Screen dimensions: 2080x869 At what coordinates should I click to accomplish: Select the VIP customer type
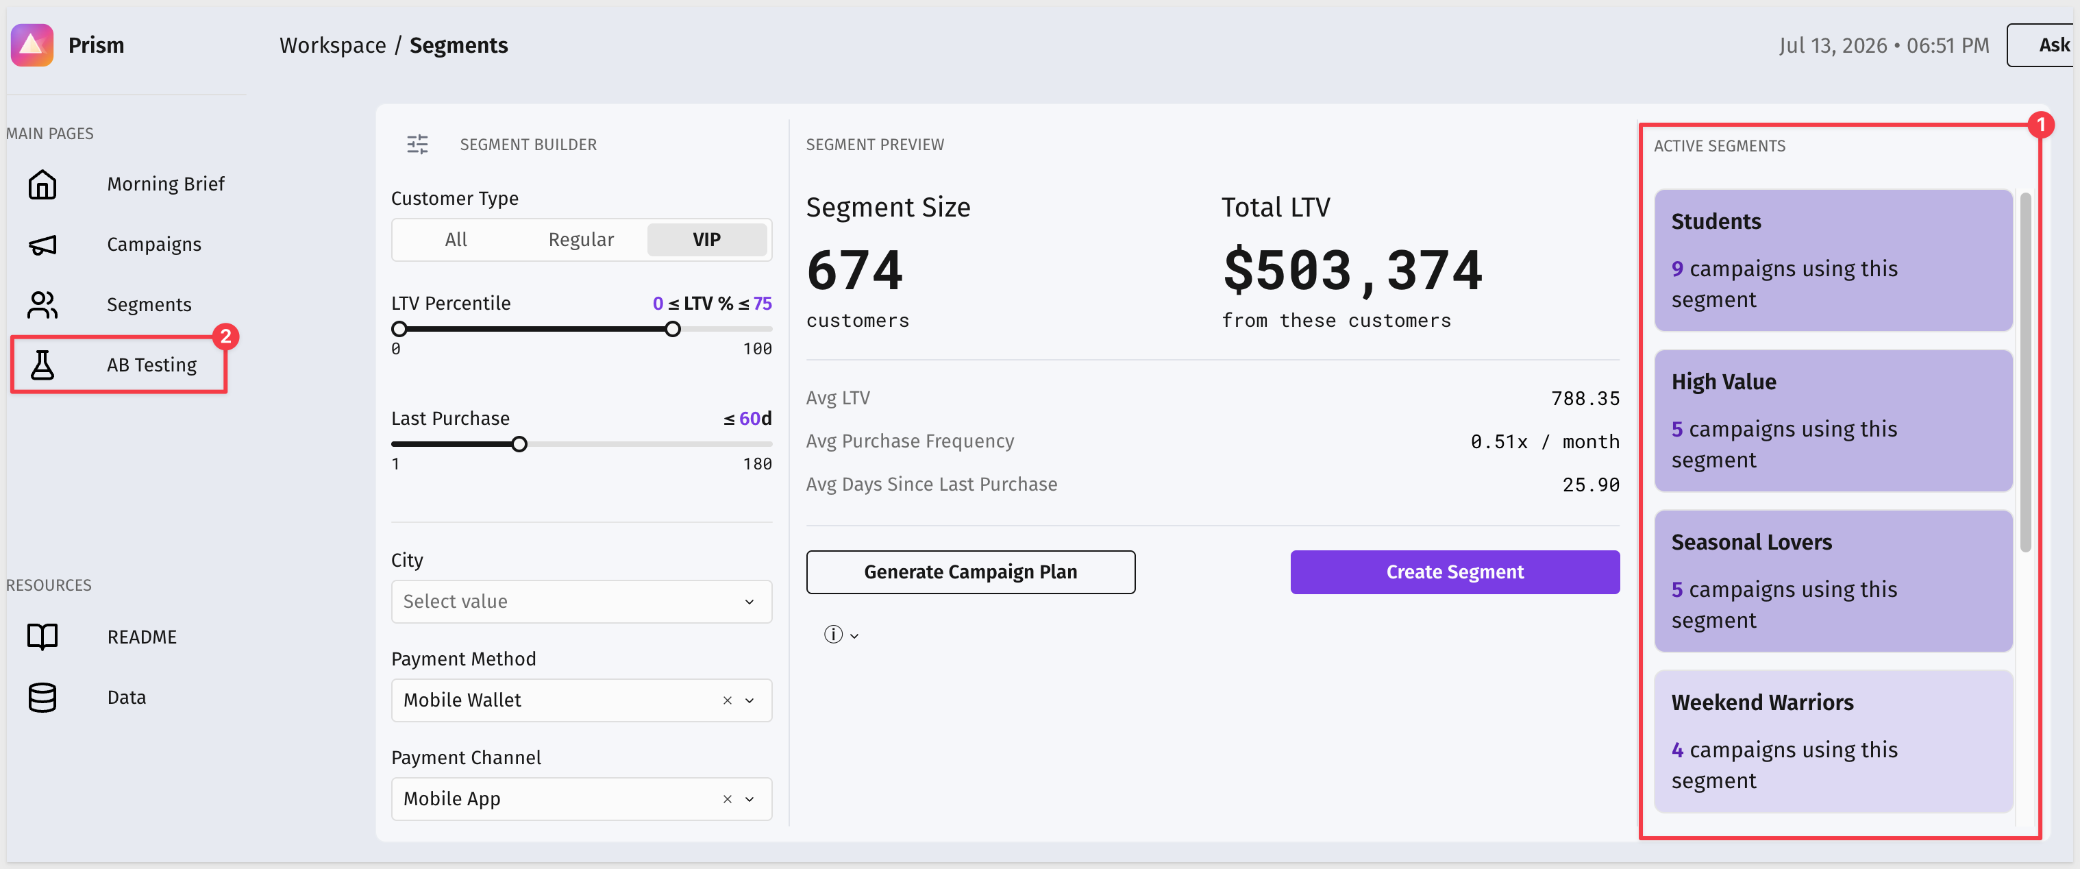click(706, 240)
